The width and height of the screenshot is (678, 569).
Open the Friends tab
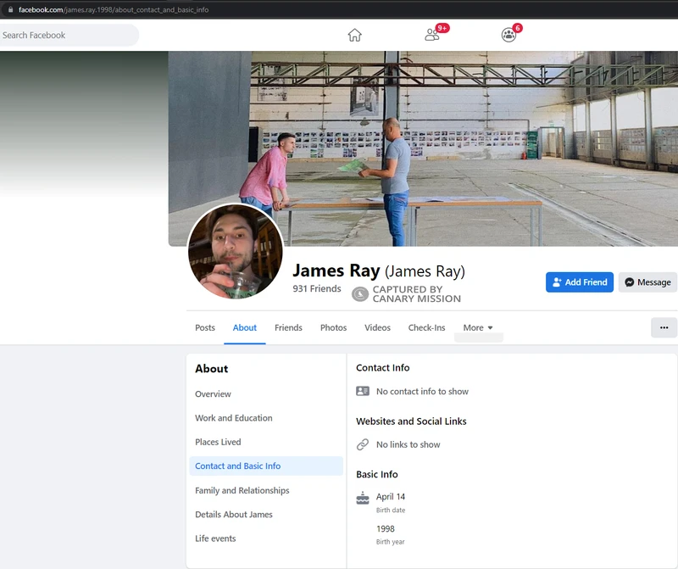pyautogui.click(x=288, y=327)
